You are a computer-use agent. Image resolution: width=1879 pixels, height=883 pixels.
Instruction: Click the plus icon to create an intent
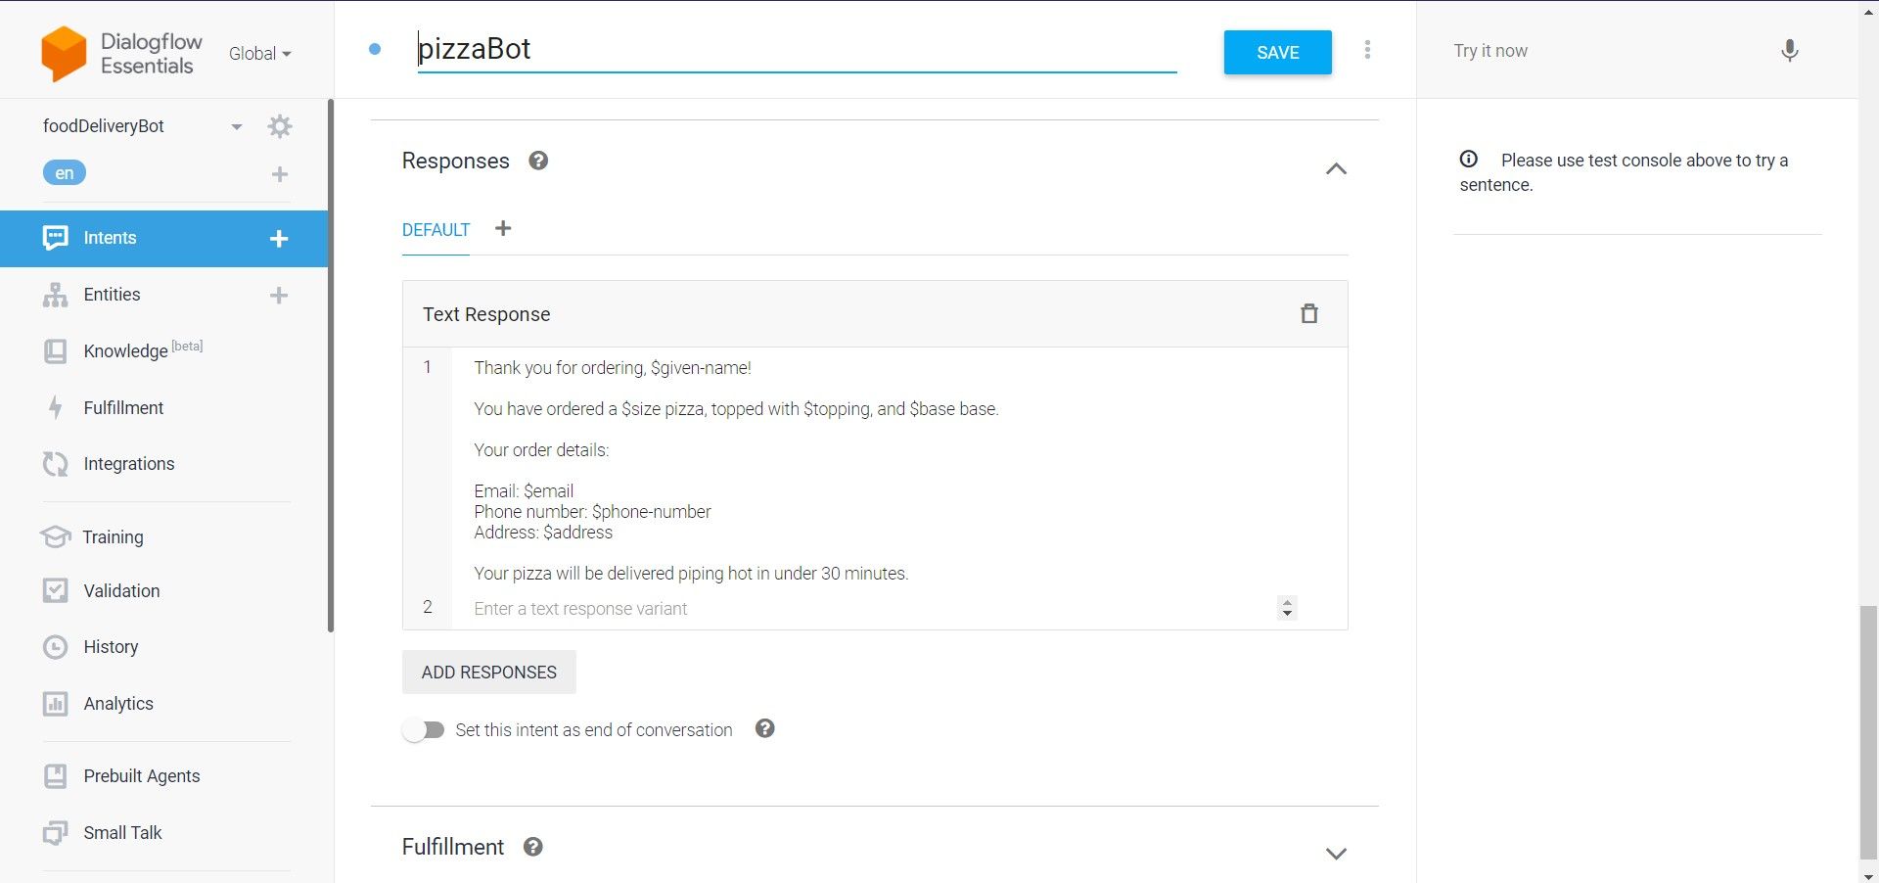click(279, 239)
